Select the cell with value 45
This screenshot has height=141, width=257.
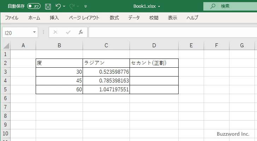pyautogui.click(x=59, y=81)
